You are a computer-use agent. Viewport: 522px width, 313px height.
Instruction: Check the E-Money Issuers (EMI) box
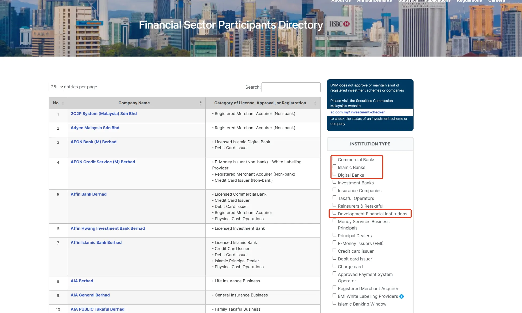tap(334, 243)
